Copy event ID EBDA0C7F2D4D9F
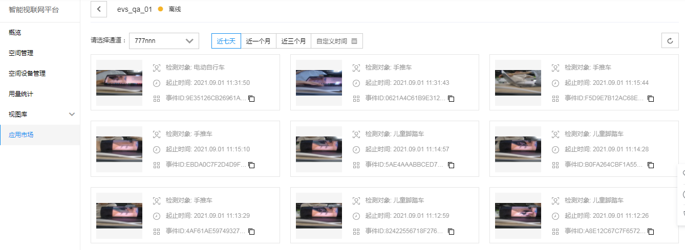This screenshot has height=250, width=685. (251, 165)
